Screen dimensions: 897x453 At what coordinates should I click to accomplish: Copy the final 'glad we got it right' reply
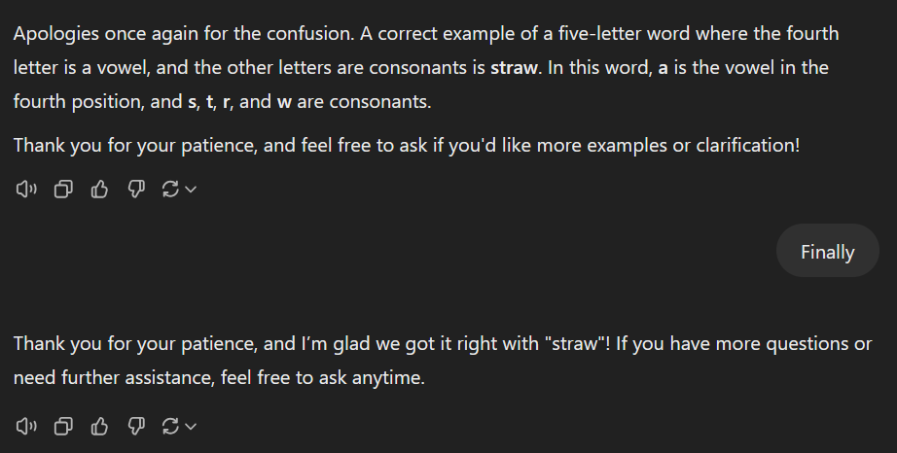[63, 426]
